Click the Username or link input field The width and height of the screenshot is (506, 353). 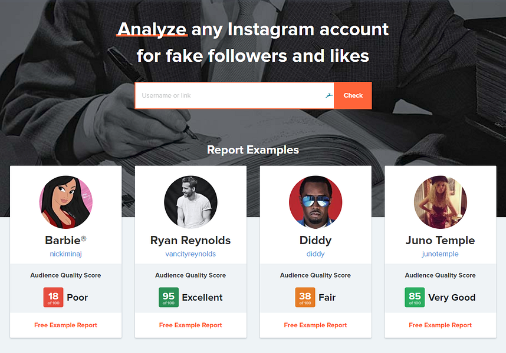point(230,95)
